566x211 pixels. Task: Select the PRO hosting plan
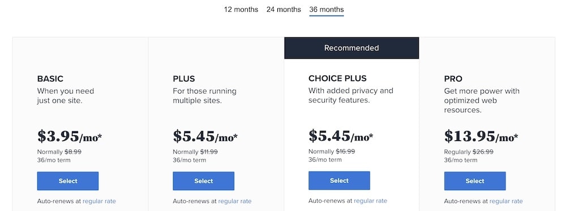tap(475, 181)
